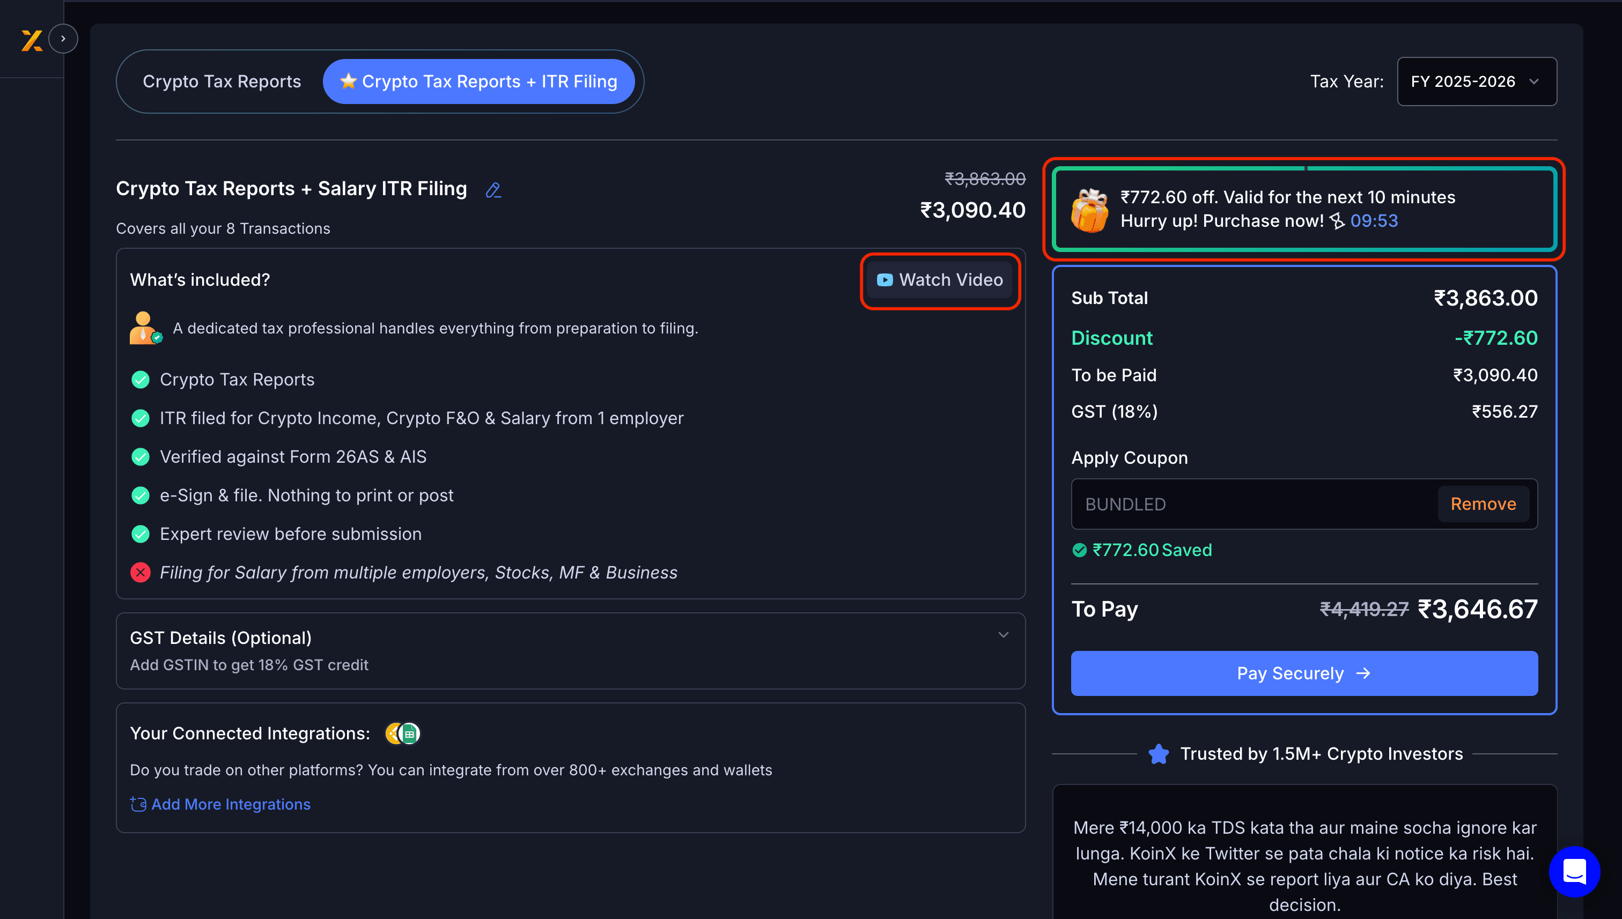Click the Discount amount -₹772.60
Image resolution: width=1622 pixels, height=919 pixels.
(1496, 338)
